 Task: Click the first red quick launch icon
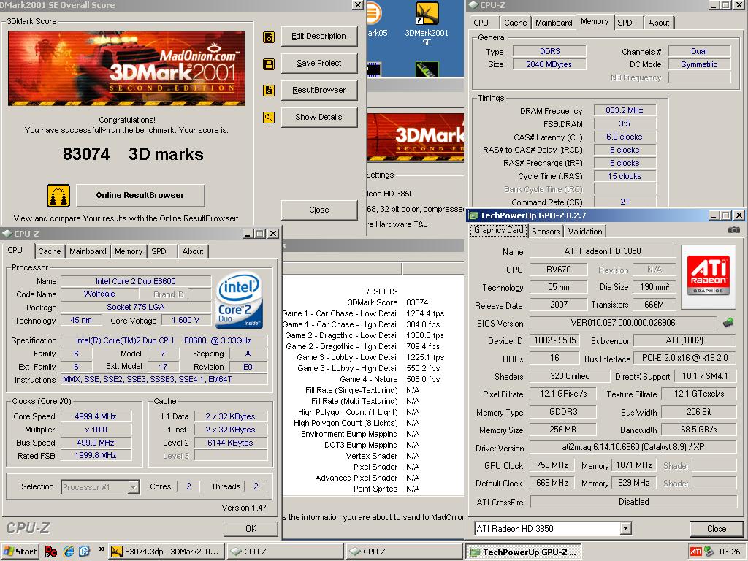click(x=50, y=552)
